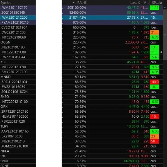
Task: Select the KSS symbol
Action: point(3,62)
